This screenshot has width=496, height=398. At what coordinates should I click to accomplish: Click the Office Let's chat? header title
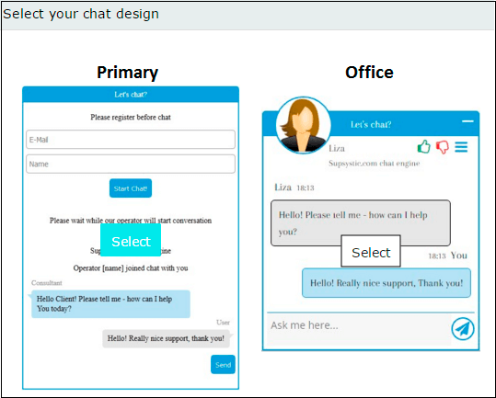point(371,124)
